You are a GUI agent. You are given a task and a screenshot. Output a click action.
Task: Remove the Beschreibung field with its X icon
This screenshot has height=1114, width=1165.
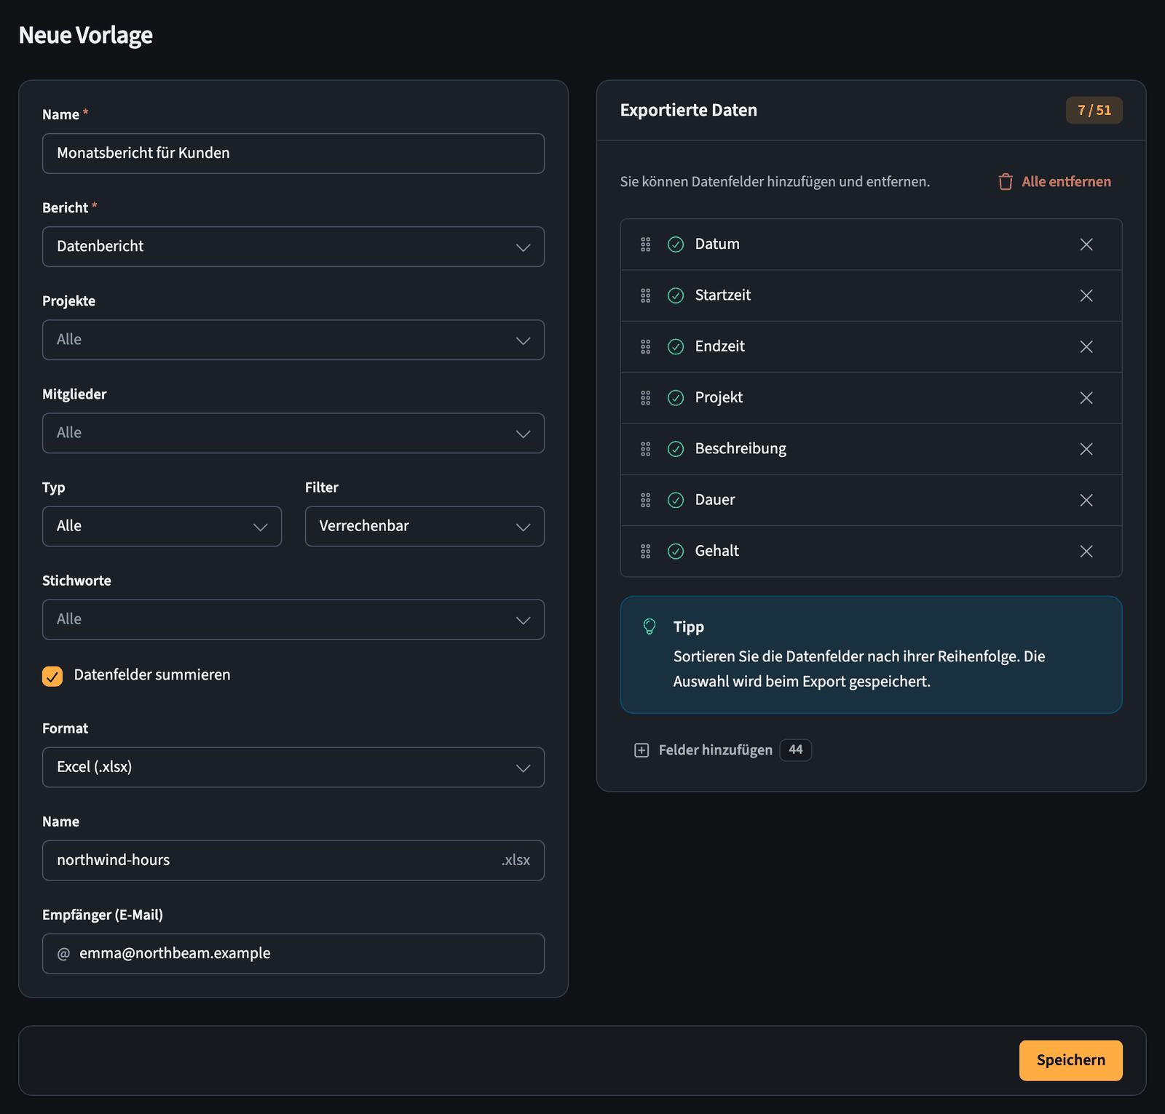point(1086,449)
